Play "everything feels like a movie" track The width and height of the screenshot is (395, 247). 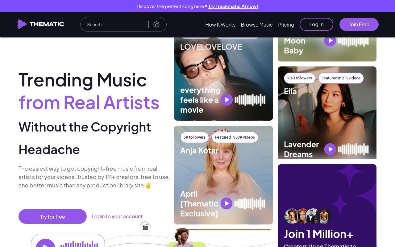(227, 100)
